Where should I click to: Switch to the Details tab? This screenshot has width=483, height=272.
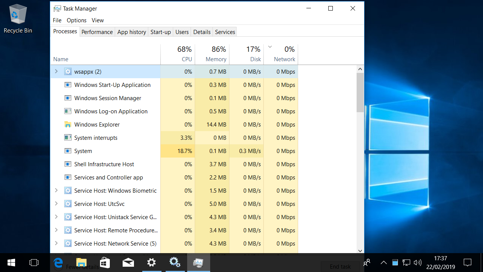coord(202,32)
